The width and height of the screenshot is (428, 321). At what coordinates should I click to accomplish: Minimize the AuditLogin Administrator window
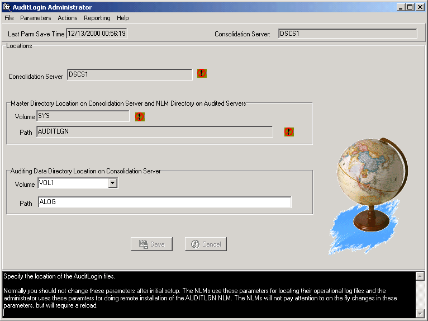tap(401, 7)
